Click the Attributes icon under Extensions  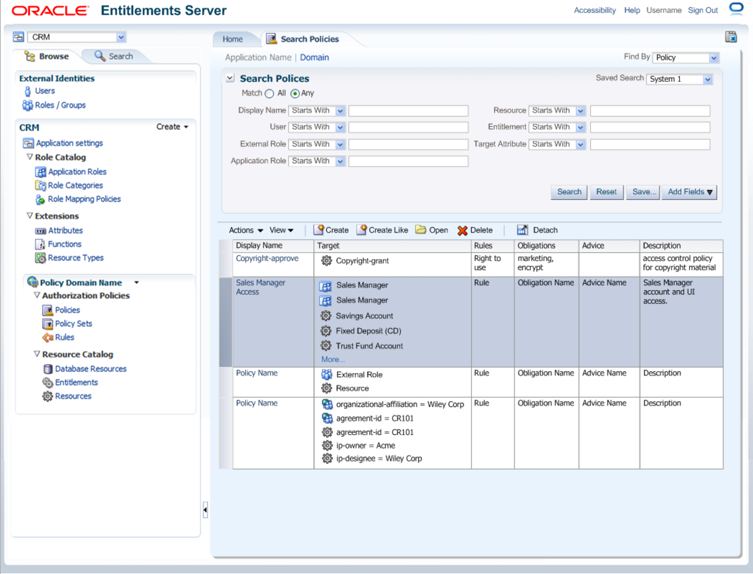(x=40, y=231)
